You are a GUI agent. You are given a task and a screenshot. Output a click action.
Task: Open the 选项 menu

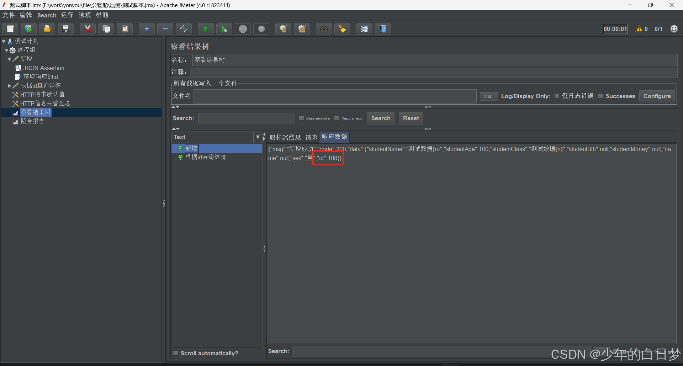(85, 15)
